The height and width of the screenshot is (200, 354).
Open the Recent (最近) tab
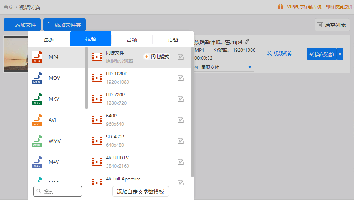49,40
